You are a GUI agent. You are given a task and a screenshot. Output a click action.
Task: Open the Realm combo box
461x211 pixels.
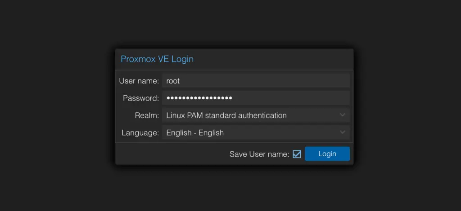pyautogui.click(x=256, y=115)
